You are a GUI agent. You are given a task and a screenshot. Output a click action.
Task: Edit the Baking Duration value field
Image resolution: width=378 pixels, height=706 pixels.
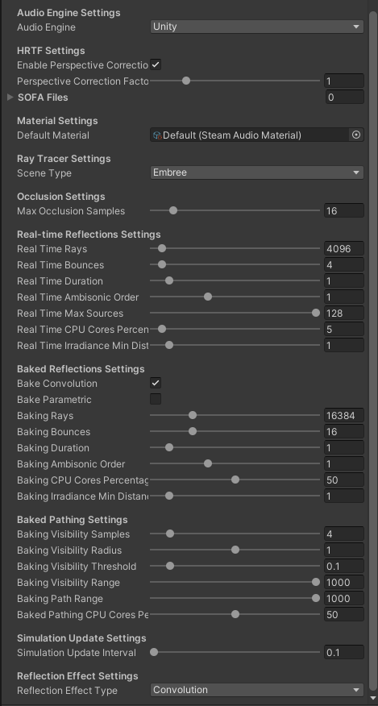coord(344,447)
